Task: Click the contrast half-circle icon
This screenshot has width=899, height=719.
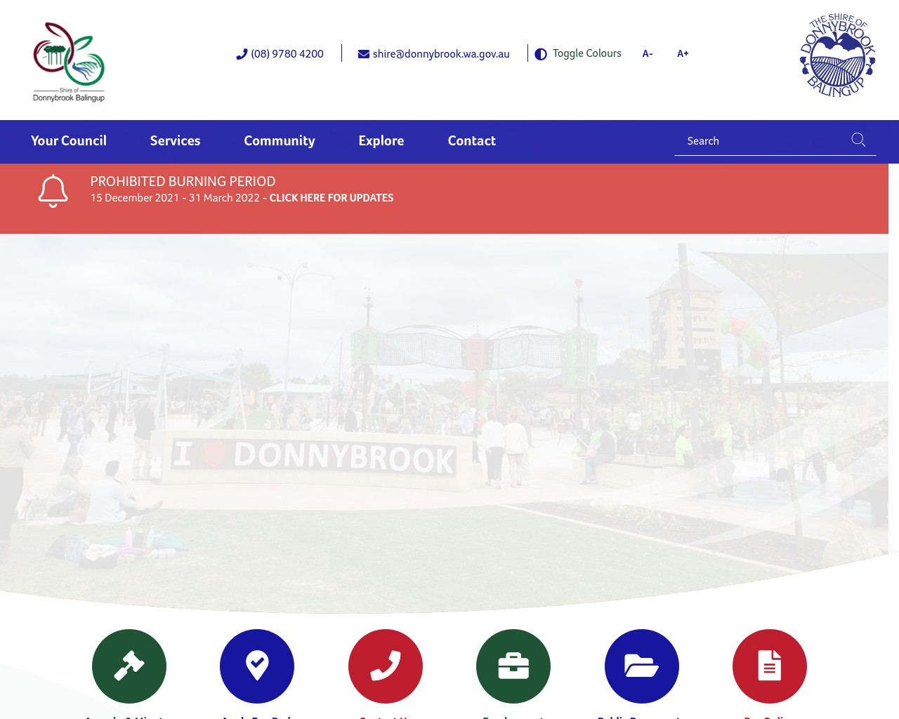Action: tap(541, 54)
